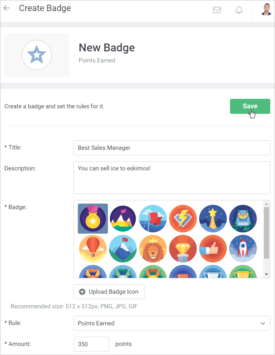The height and width of the screenshot is (355, 275).
Task: Pick the thumbs-up badge icon
Action: [x=213, y=248]
